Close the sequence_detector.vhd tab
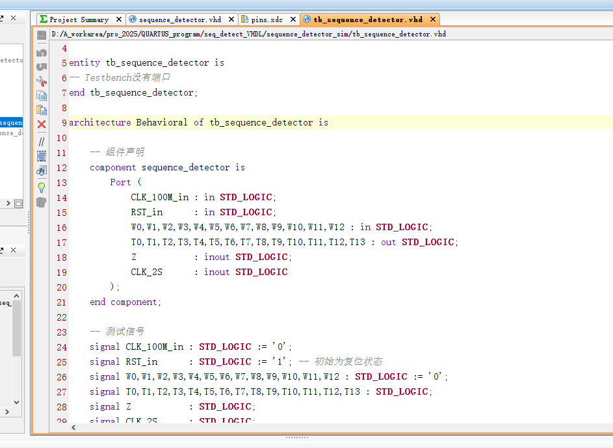 (231, 19)
